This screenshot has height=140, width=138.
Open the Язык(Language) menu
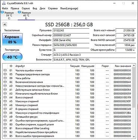(x=69, y=9)
